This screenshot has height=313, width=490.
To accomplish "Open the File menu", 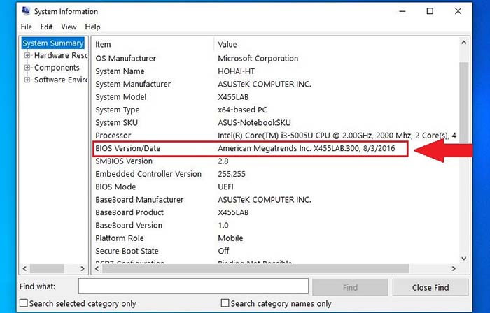I will pyautogui.click(x=27, y=27).
